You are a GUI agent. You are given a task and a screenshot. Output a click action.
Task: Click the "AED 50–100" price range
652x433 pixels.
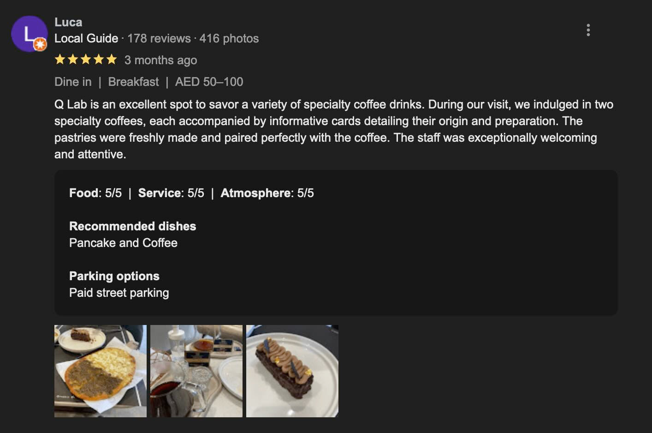pos(209,82)
